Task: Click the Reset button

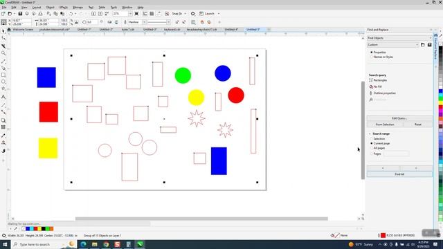Action: point(418,124)
